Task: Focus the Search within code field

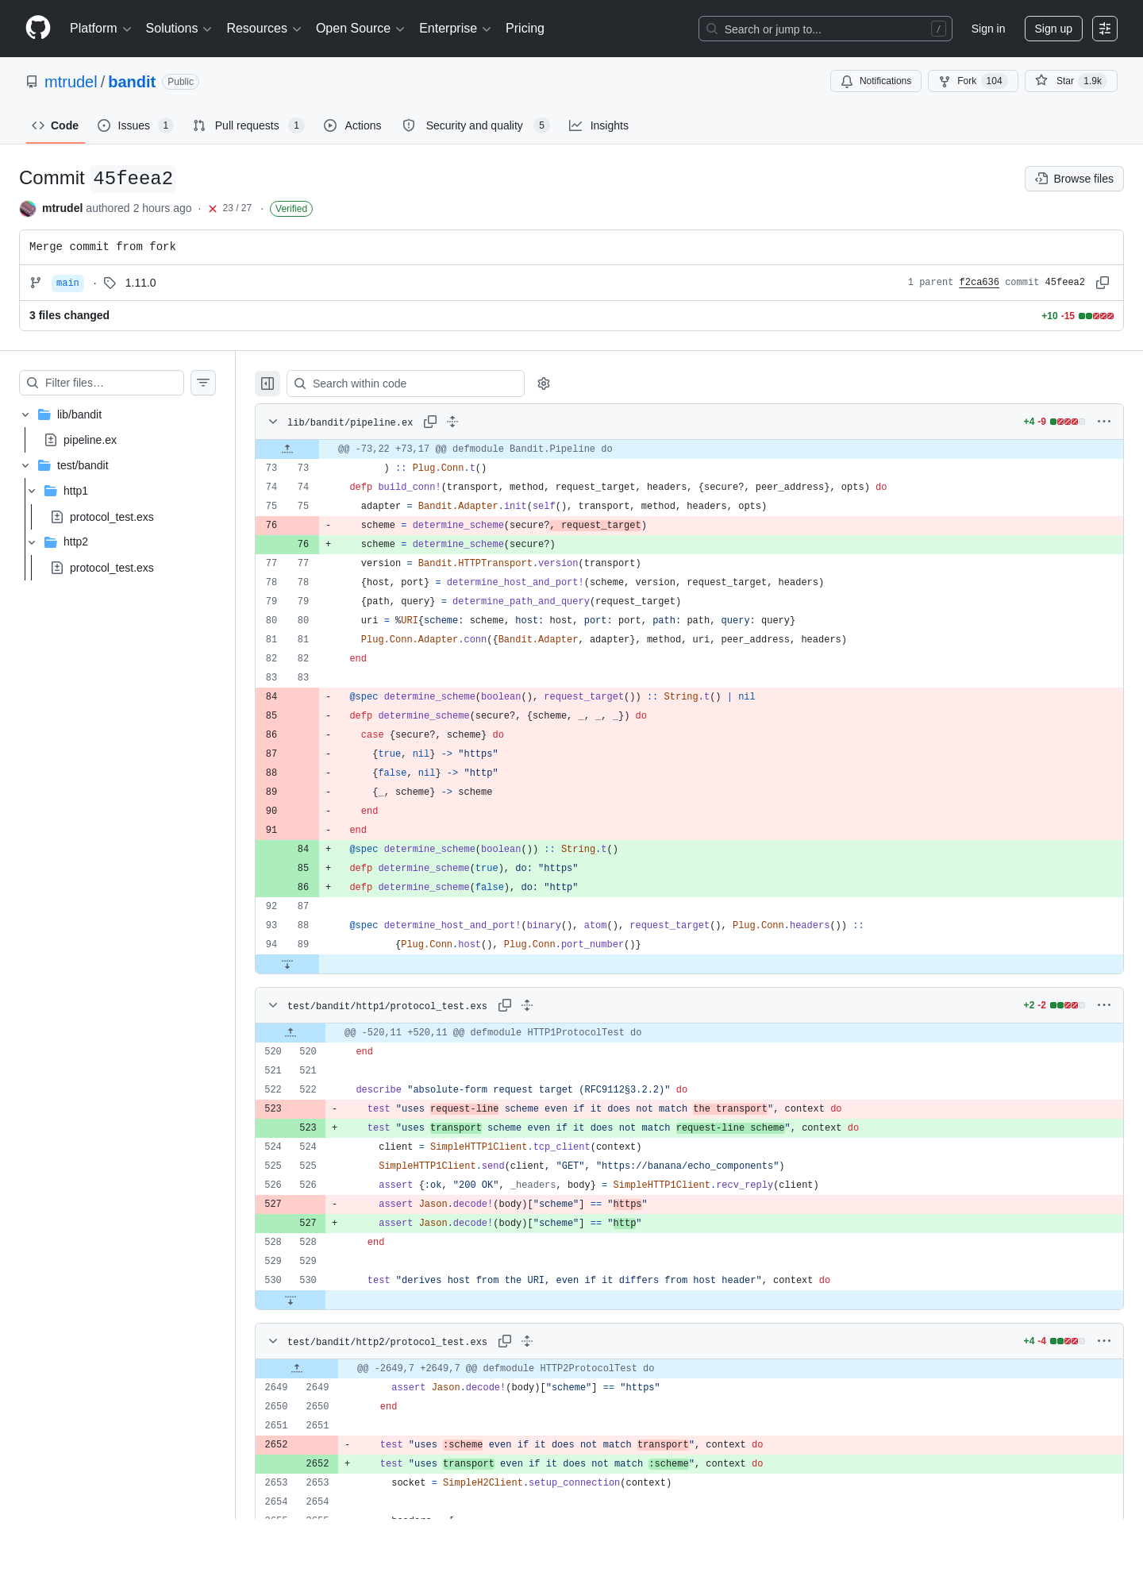Action: (406, 384)
